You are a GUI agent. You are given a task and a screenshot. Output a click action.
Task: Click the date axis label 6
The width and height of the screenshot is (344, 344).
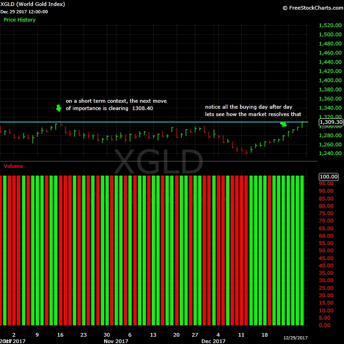coord(130,335)
